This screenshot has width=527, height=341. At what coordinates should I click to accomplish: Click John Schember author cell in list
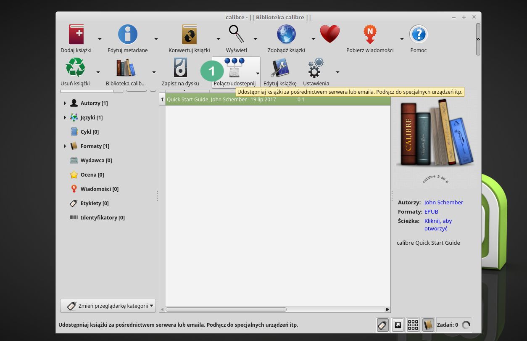(229, 100)
